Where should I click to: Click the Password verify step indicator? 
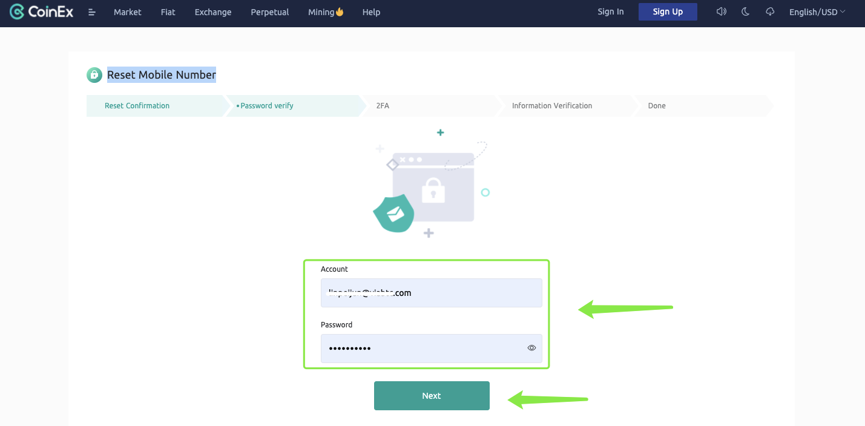click(266, 105)
